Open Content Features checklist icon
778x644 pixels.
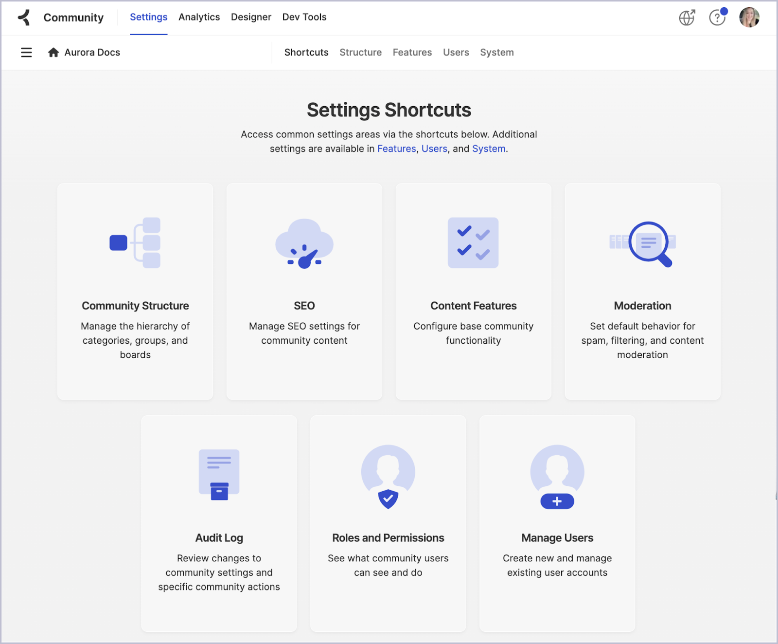pyautogui.click(x=473, y=243)
